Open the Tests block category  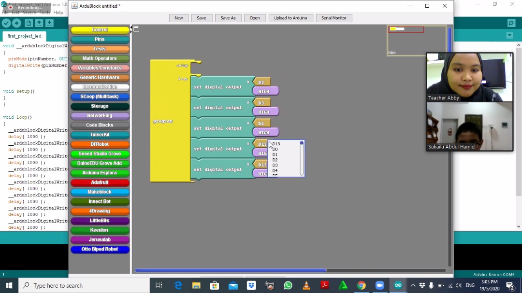point(100,49)
